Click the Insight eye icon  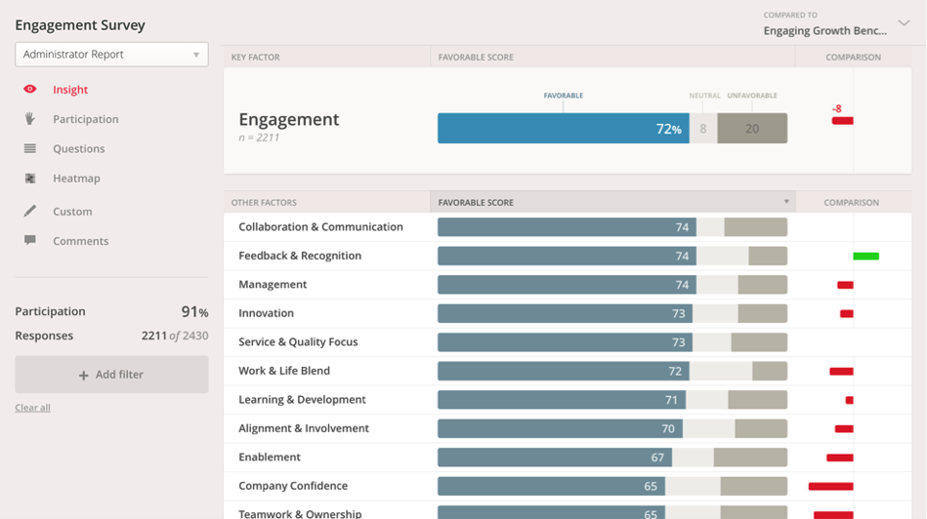[30, 90]
